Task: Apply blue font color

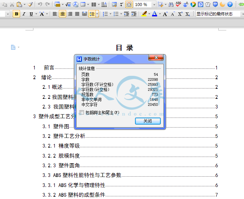Action: [154, 14]
